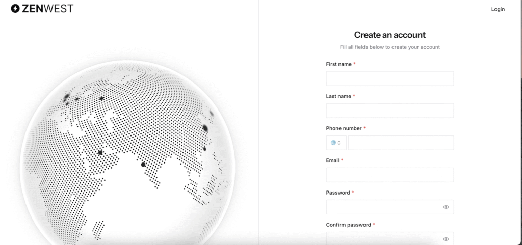Click the Phone number label

(344, 128)
